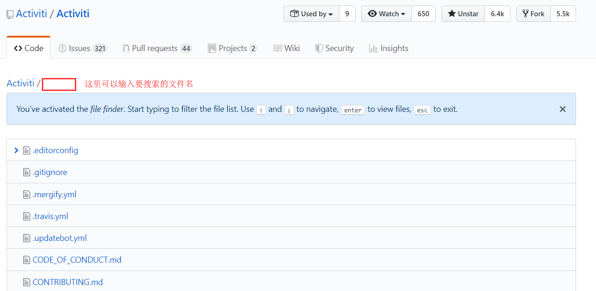Switch to the Issues tab

click(x=83, y=48)
